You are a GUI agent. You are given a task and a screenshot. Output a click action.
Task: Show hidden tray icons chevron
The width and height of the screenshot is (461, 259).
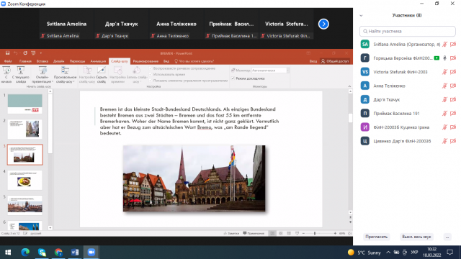tap(388, 253)
